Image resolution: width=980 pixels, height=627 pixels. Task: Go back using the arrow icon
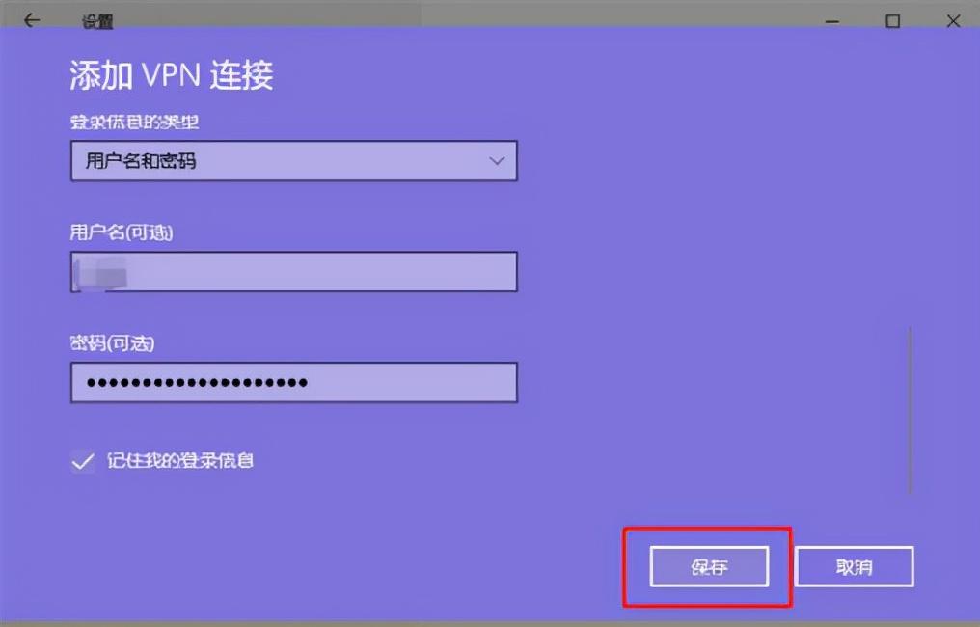[32, 20]
